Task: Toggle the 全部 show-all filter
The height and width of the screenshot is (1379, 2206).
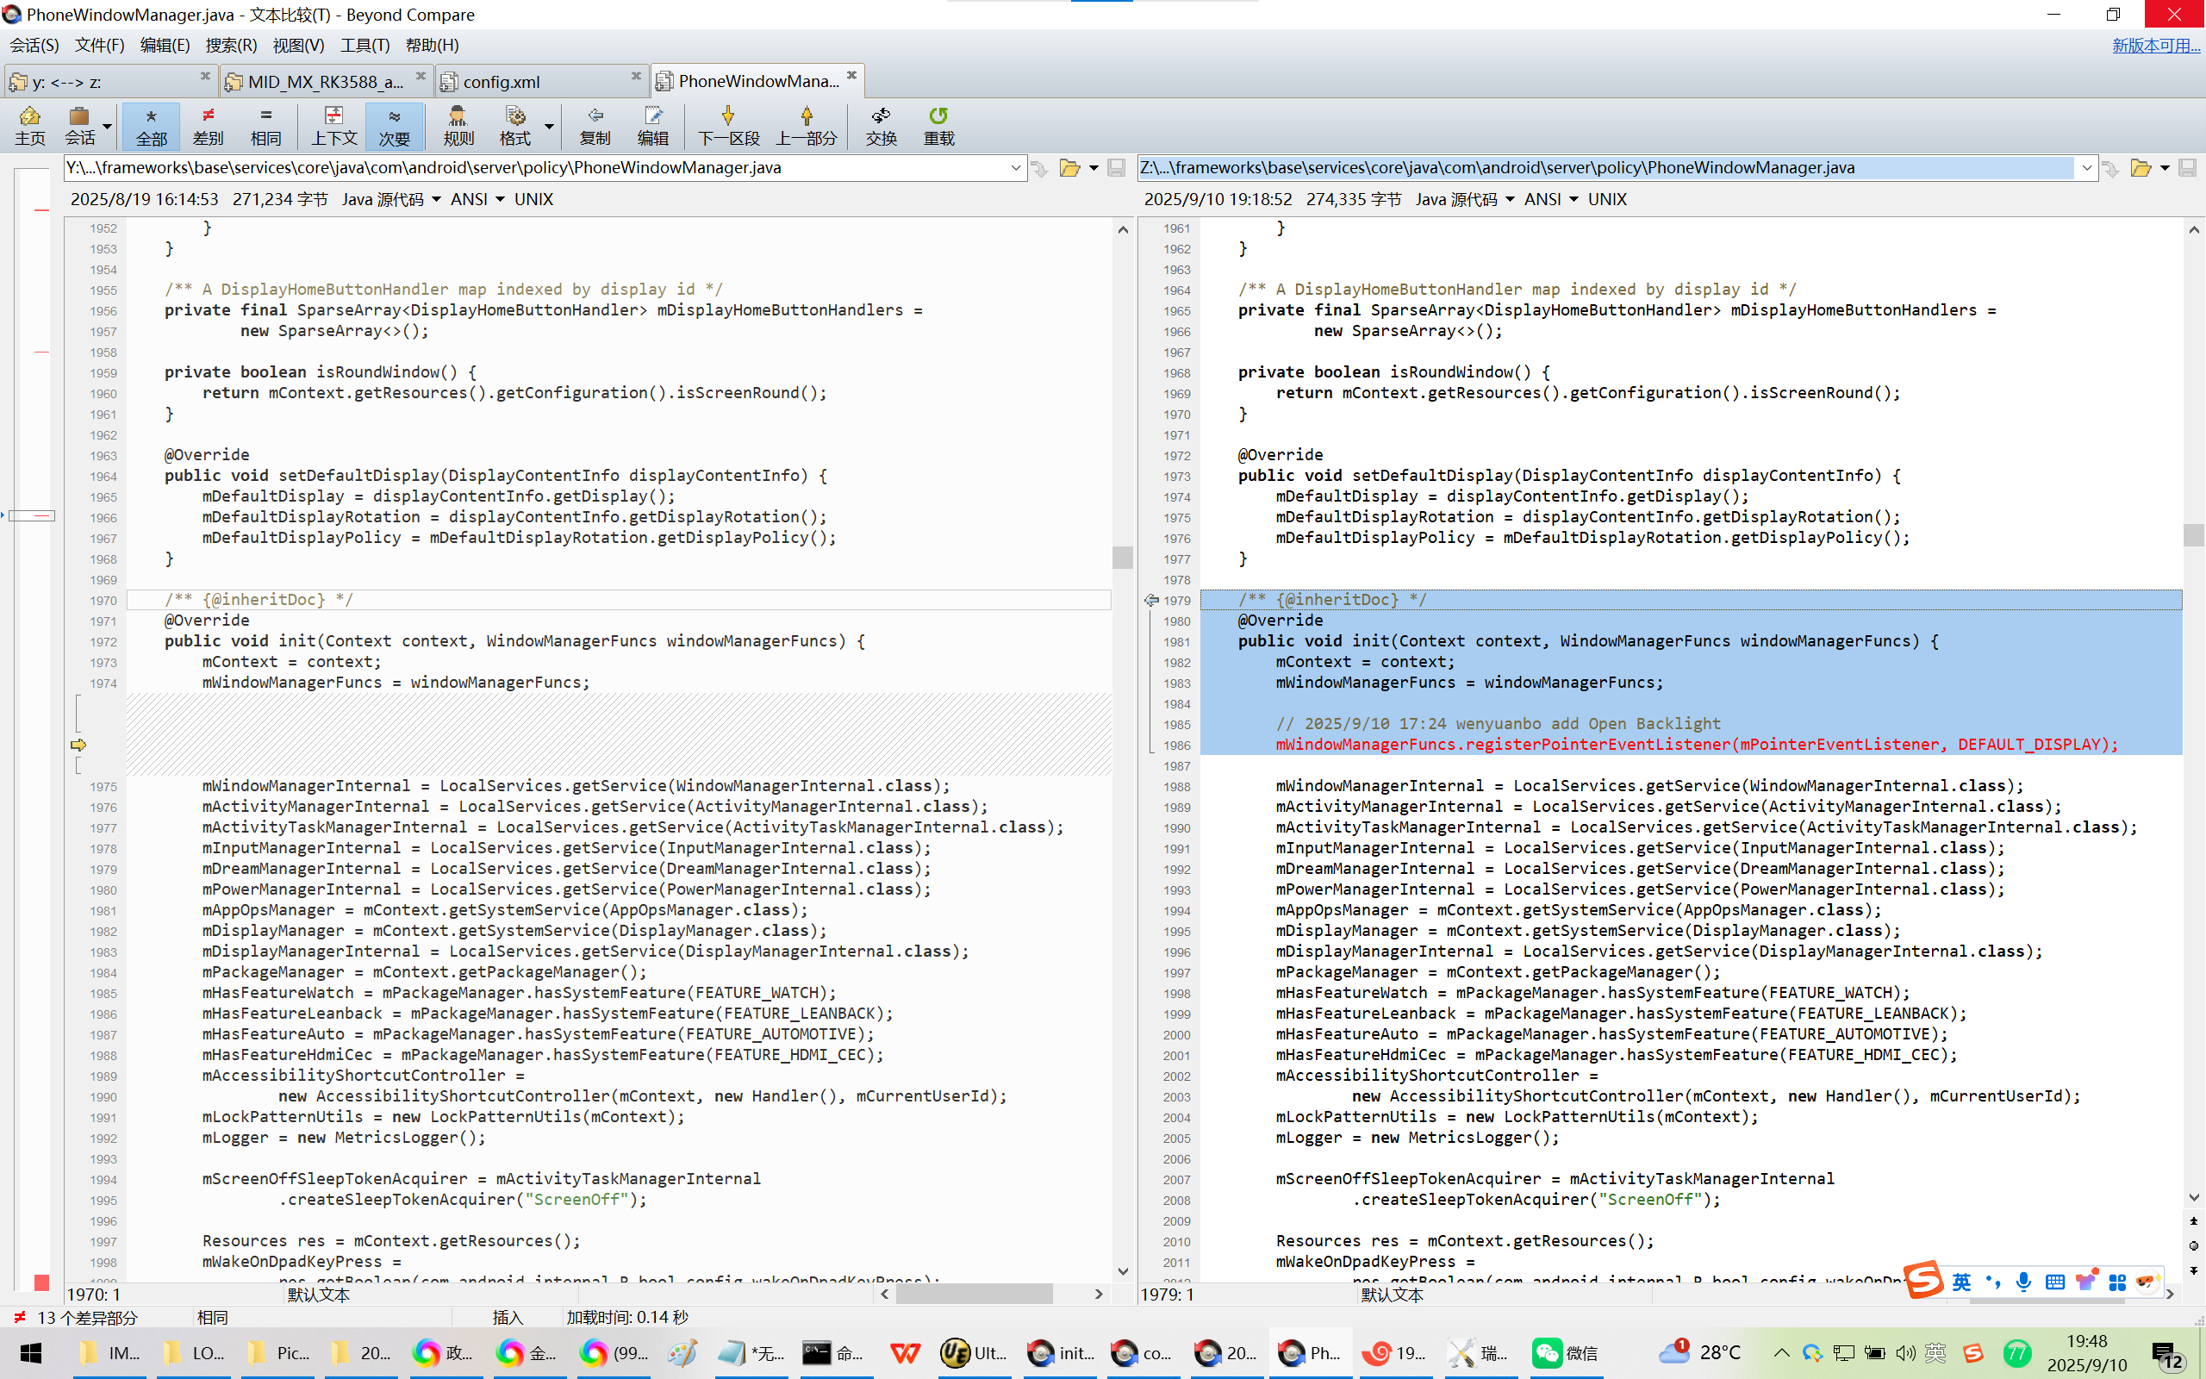Action: pos(152,126)
